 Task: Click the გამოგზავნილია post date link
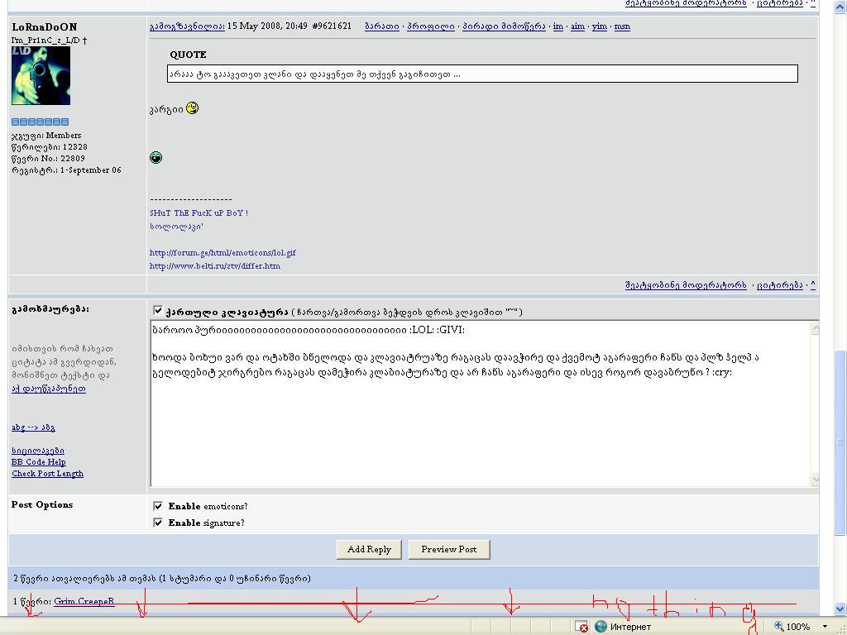tap(187, 26)
